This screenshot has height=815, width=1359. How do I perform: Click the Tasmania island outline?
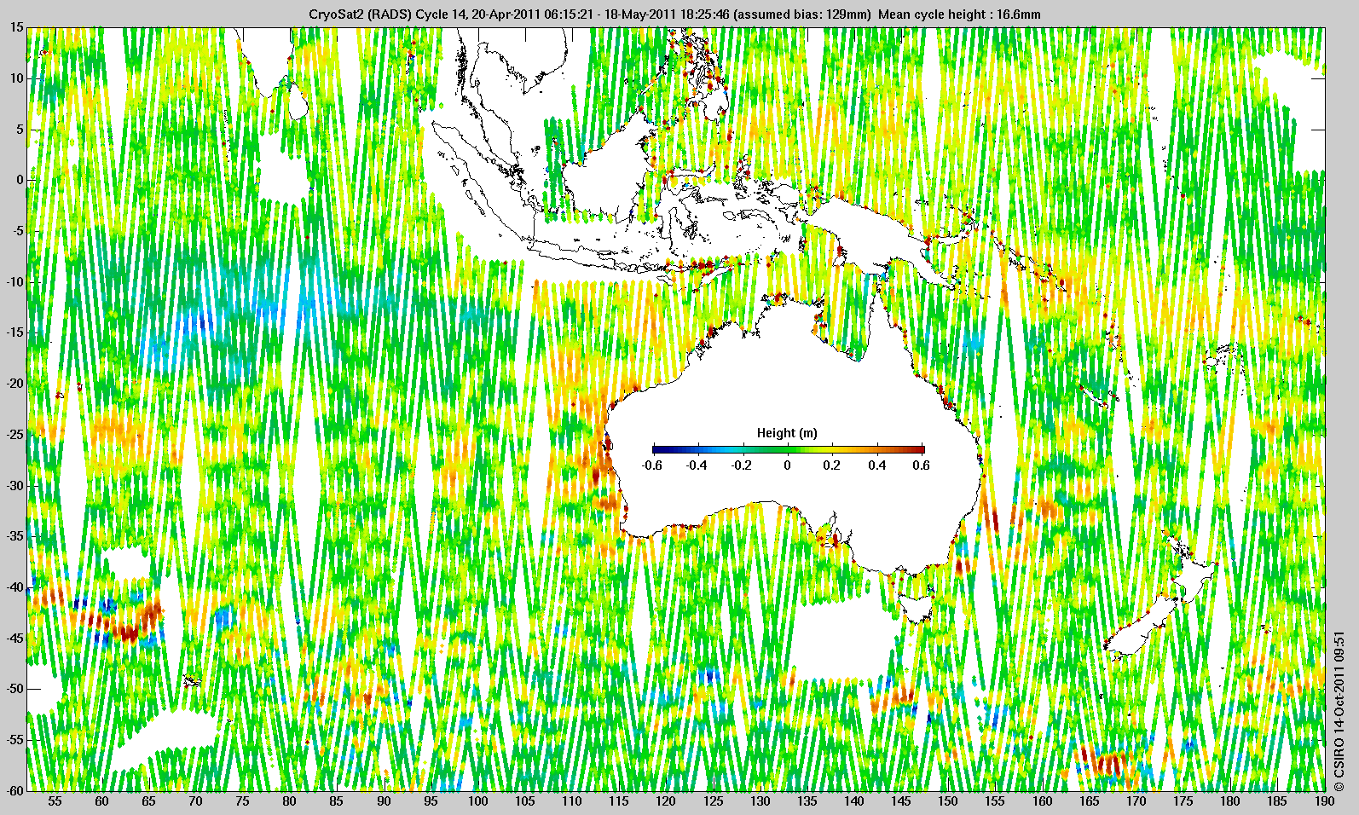coord(919,607)
